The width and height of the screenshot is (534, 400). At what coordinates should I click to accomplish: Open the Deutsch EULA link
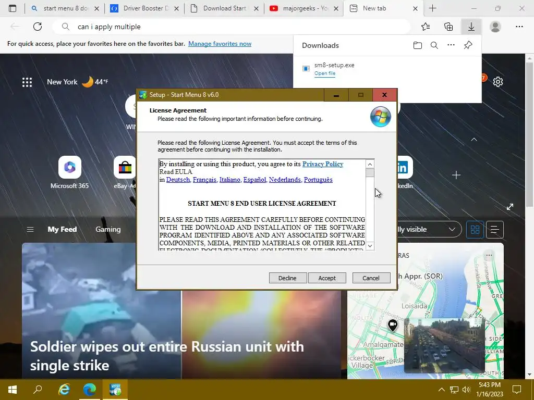pos(178,180)
